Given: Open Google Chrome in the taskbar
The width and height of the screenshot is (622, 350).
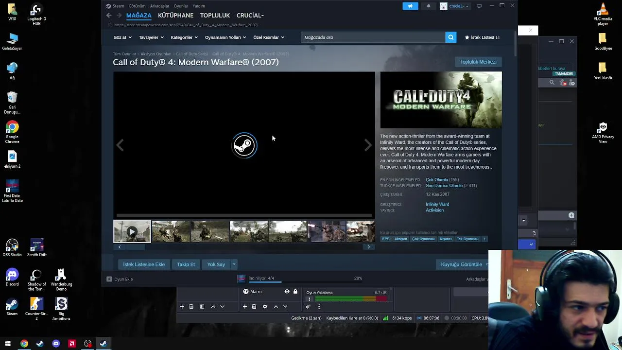Looking at the screenshot, I should tap(24, 344).
